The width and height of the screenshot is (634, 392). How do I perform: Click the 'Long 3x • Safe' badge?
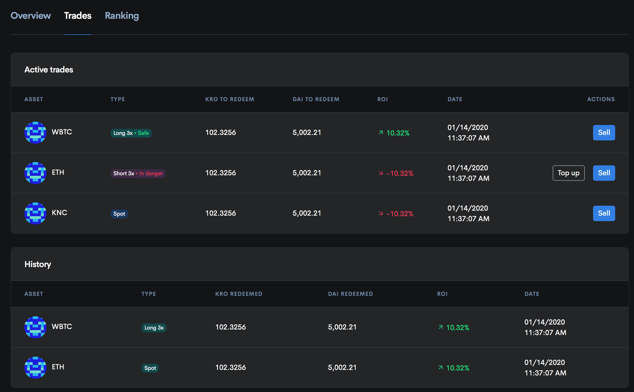tap(131, 133)
